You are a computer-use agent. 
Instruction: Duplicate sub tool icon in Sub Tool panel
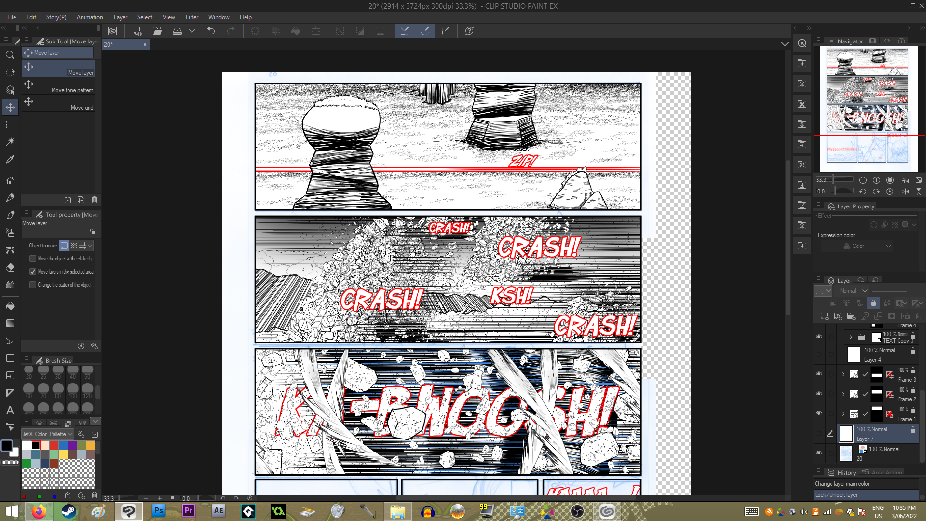[81, 200]
